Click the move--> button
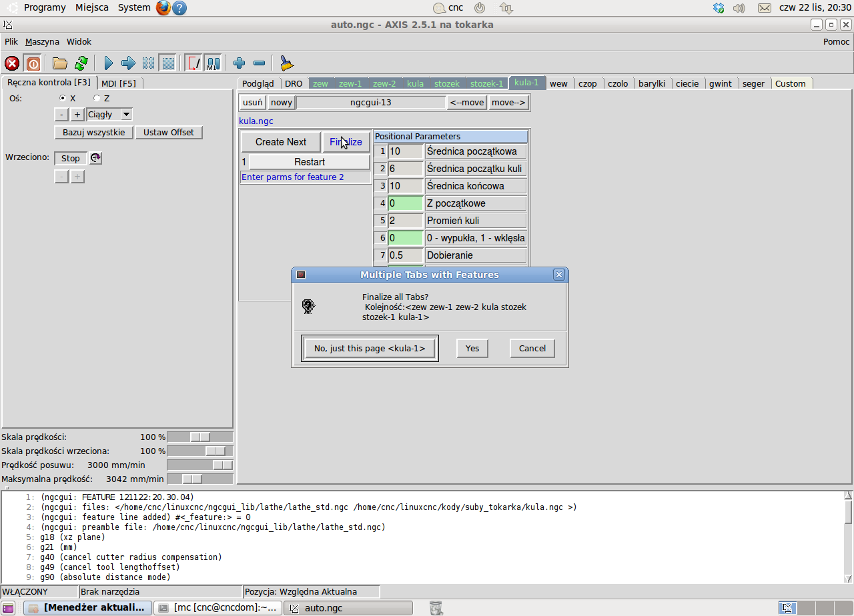 point(509,102)
